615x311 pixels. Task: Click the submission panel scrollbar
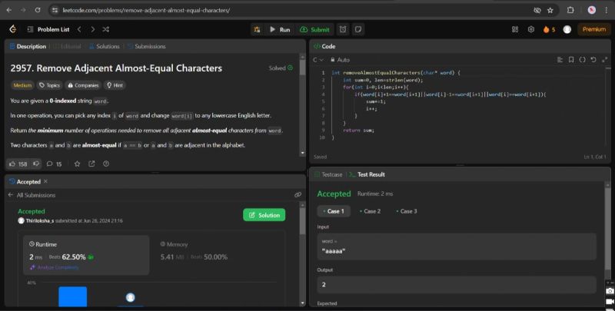click(x=302, y=220)
